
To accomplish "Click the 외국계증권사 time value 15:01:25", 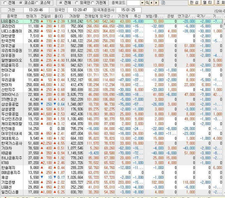I will 128,10.
